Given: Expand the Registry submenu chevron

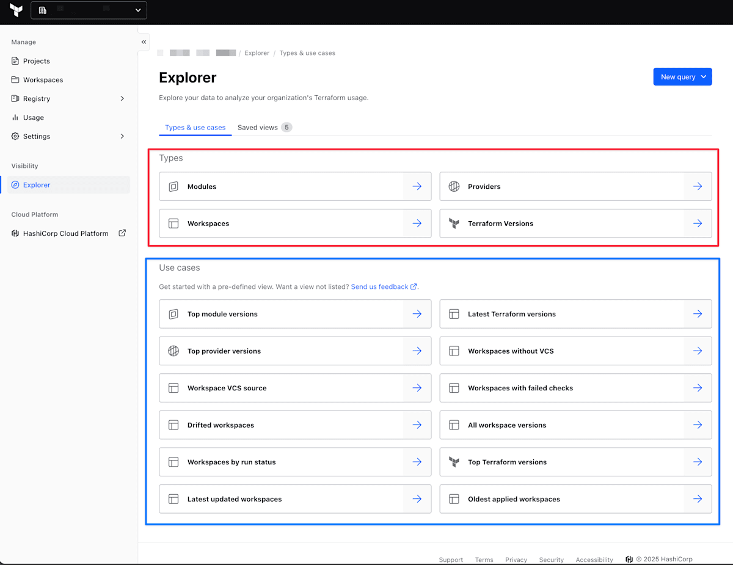Looking at the screenshot, I should coord(122,98).
